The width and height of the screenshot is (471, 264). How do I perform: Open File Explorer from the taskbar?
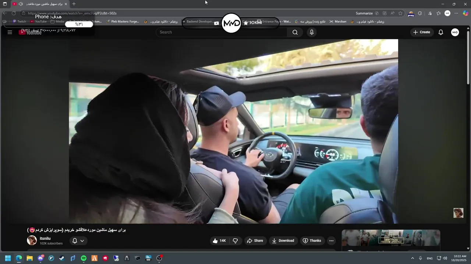tap(29, 258)
